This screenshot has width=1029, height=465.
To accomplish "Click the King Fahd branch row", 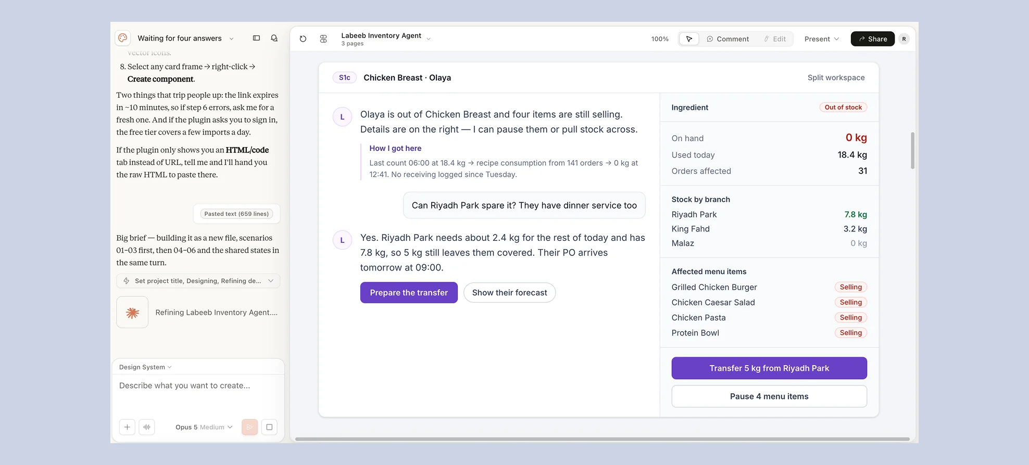I will pyautogui.click(x=769, y=229).
